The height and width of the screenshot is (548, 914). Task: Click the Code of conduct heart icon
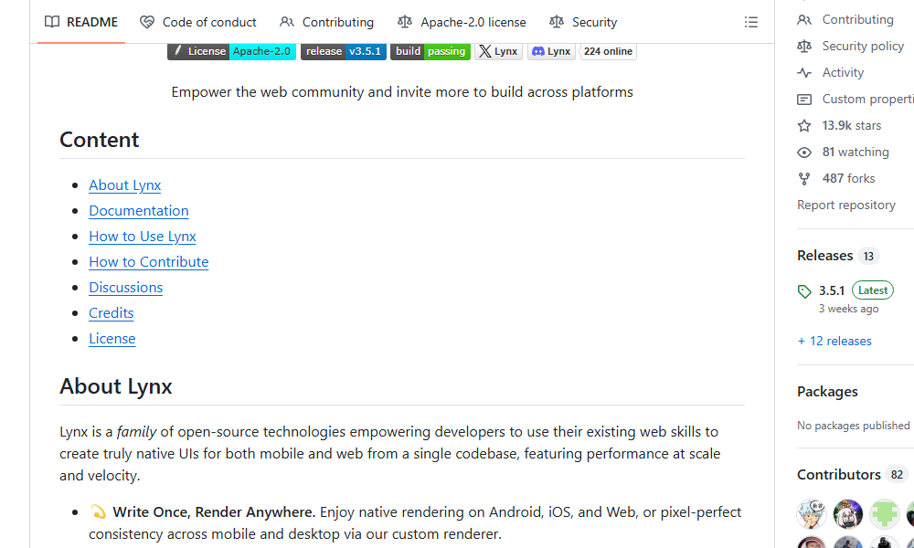pyautogui.click(x=147, y=22)
